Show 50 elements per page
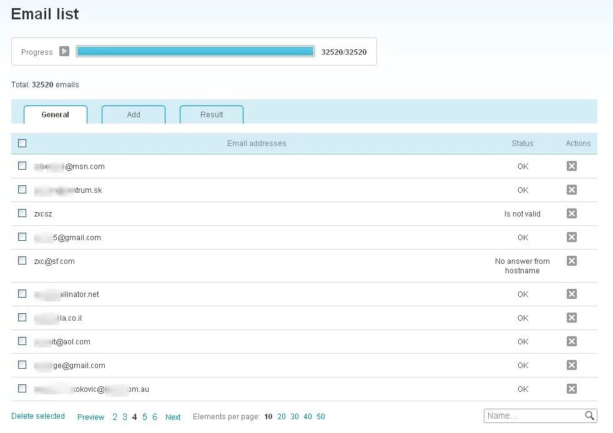 (321, 417)
